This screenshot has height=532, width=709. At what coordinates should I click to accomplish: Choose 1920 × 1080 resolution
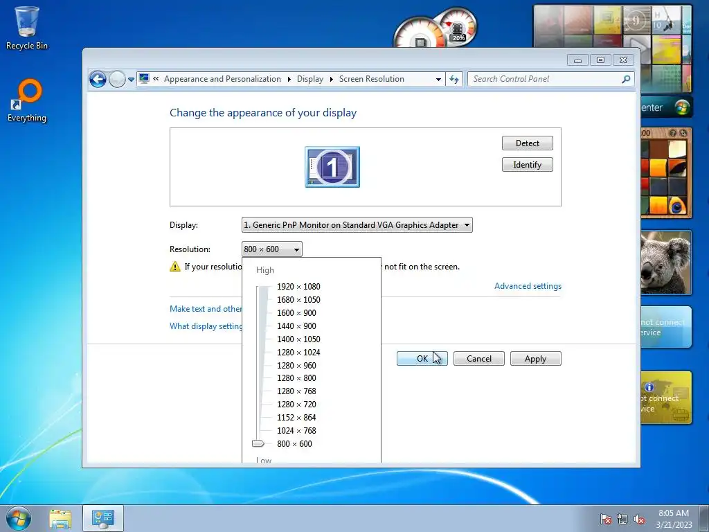tap(298, 286)
